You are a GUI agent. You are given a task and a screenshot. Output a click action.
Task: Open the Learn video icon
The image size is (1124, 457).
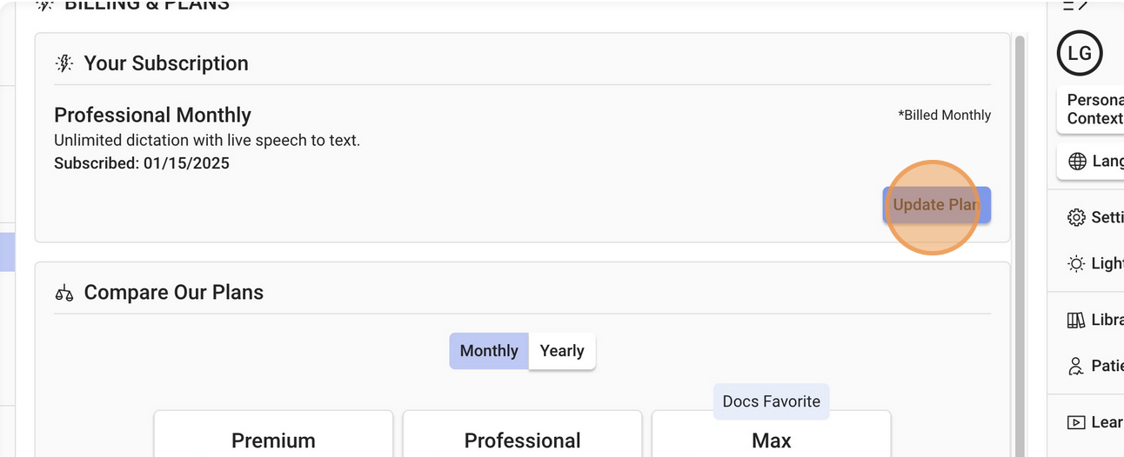pyautogui.click(x=1077, y=422)
